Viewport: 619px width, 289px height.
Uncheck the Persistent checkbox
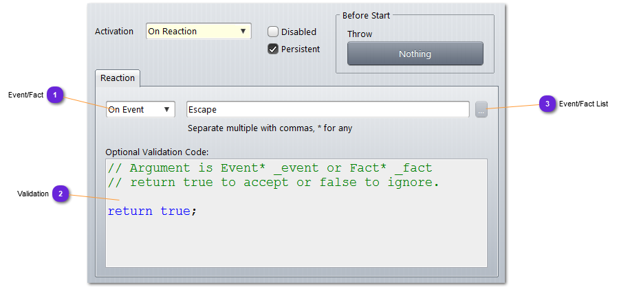(273, 49)
